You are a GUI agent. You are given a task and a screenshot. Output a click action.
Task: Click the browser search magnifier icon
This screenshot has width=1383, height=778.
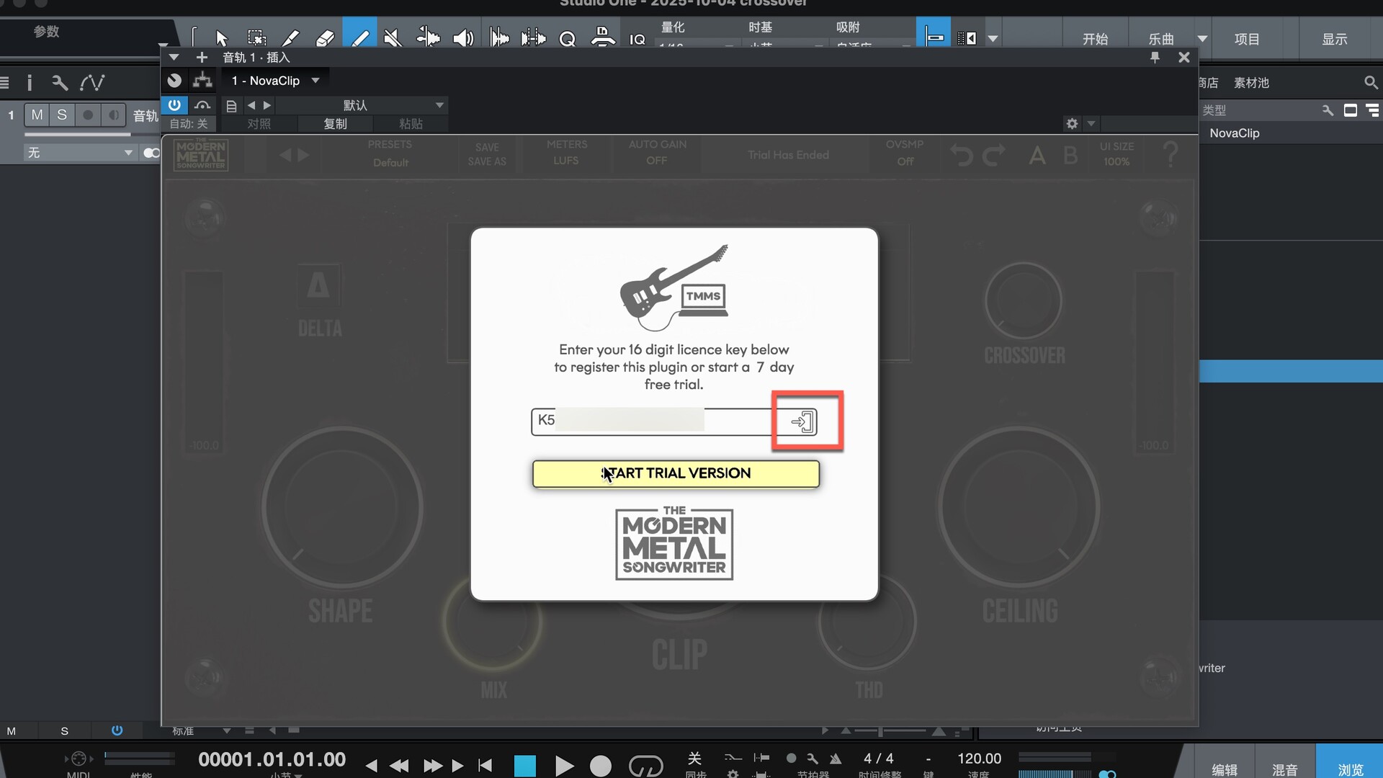click(1370, 83)
